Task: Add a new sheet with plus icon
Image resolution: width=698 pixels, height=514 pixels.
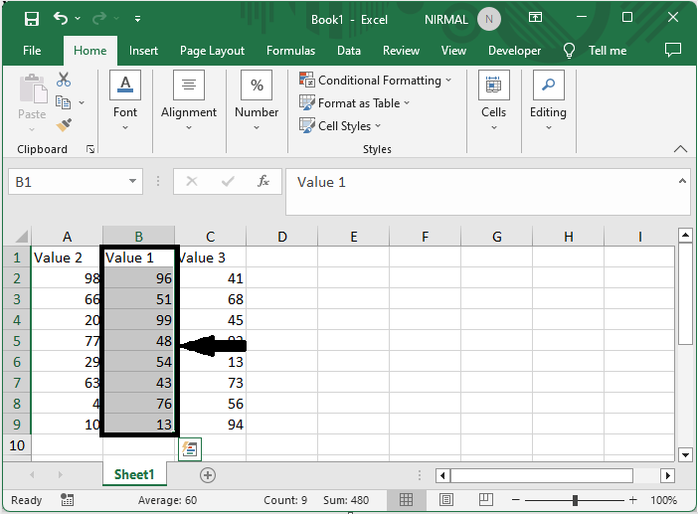Action: 208,475
